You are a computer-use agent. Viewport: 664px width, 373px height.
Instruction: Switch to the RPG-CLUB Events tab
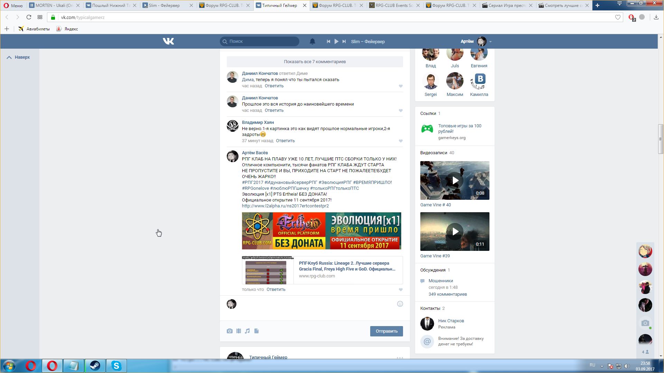(394, 6)
